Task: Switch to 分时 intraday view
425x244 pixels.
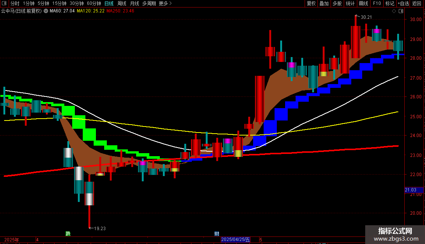Action: tap(15, 3)
